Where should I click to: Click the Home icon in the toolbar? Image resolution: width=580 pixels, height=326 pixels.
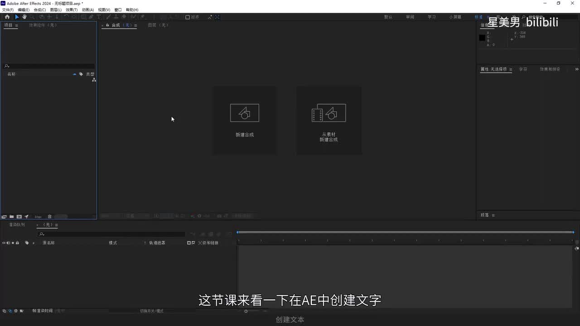[7, 17]
